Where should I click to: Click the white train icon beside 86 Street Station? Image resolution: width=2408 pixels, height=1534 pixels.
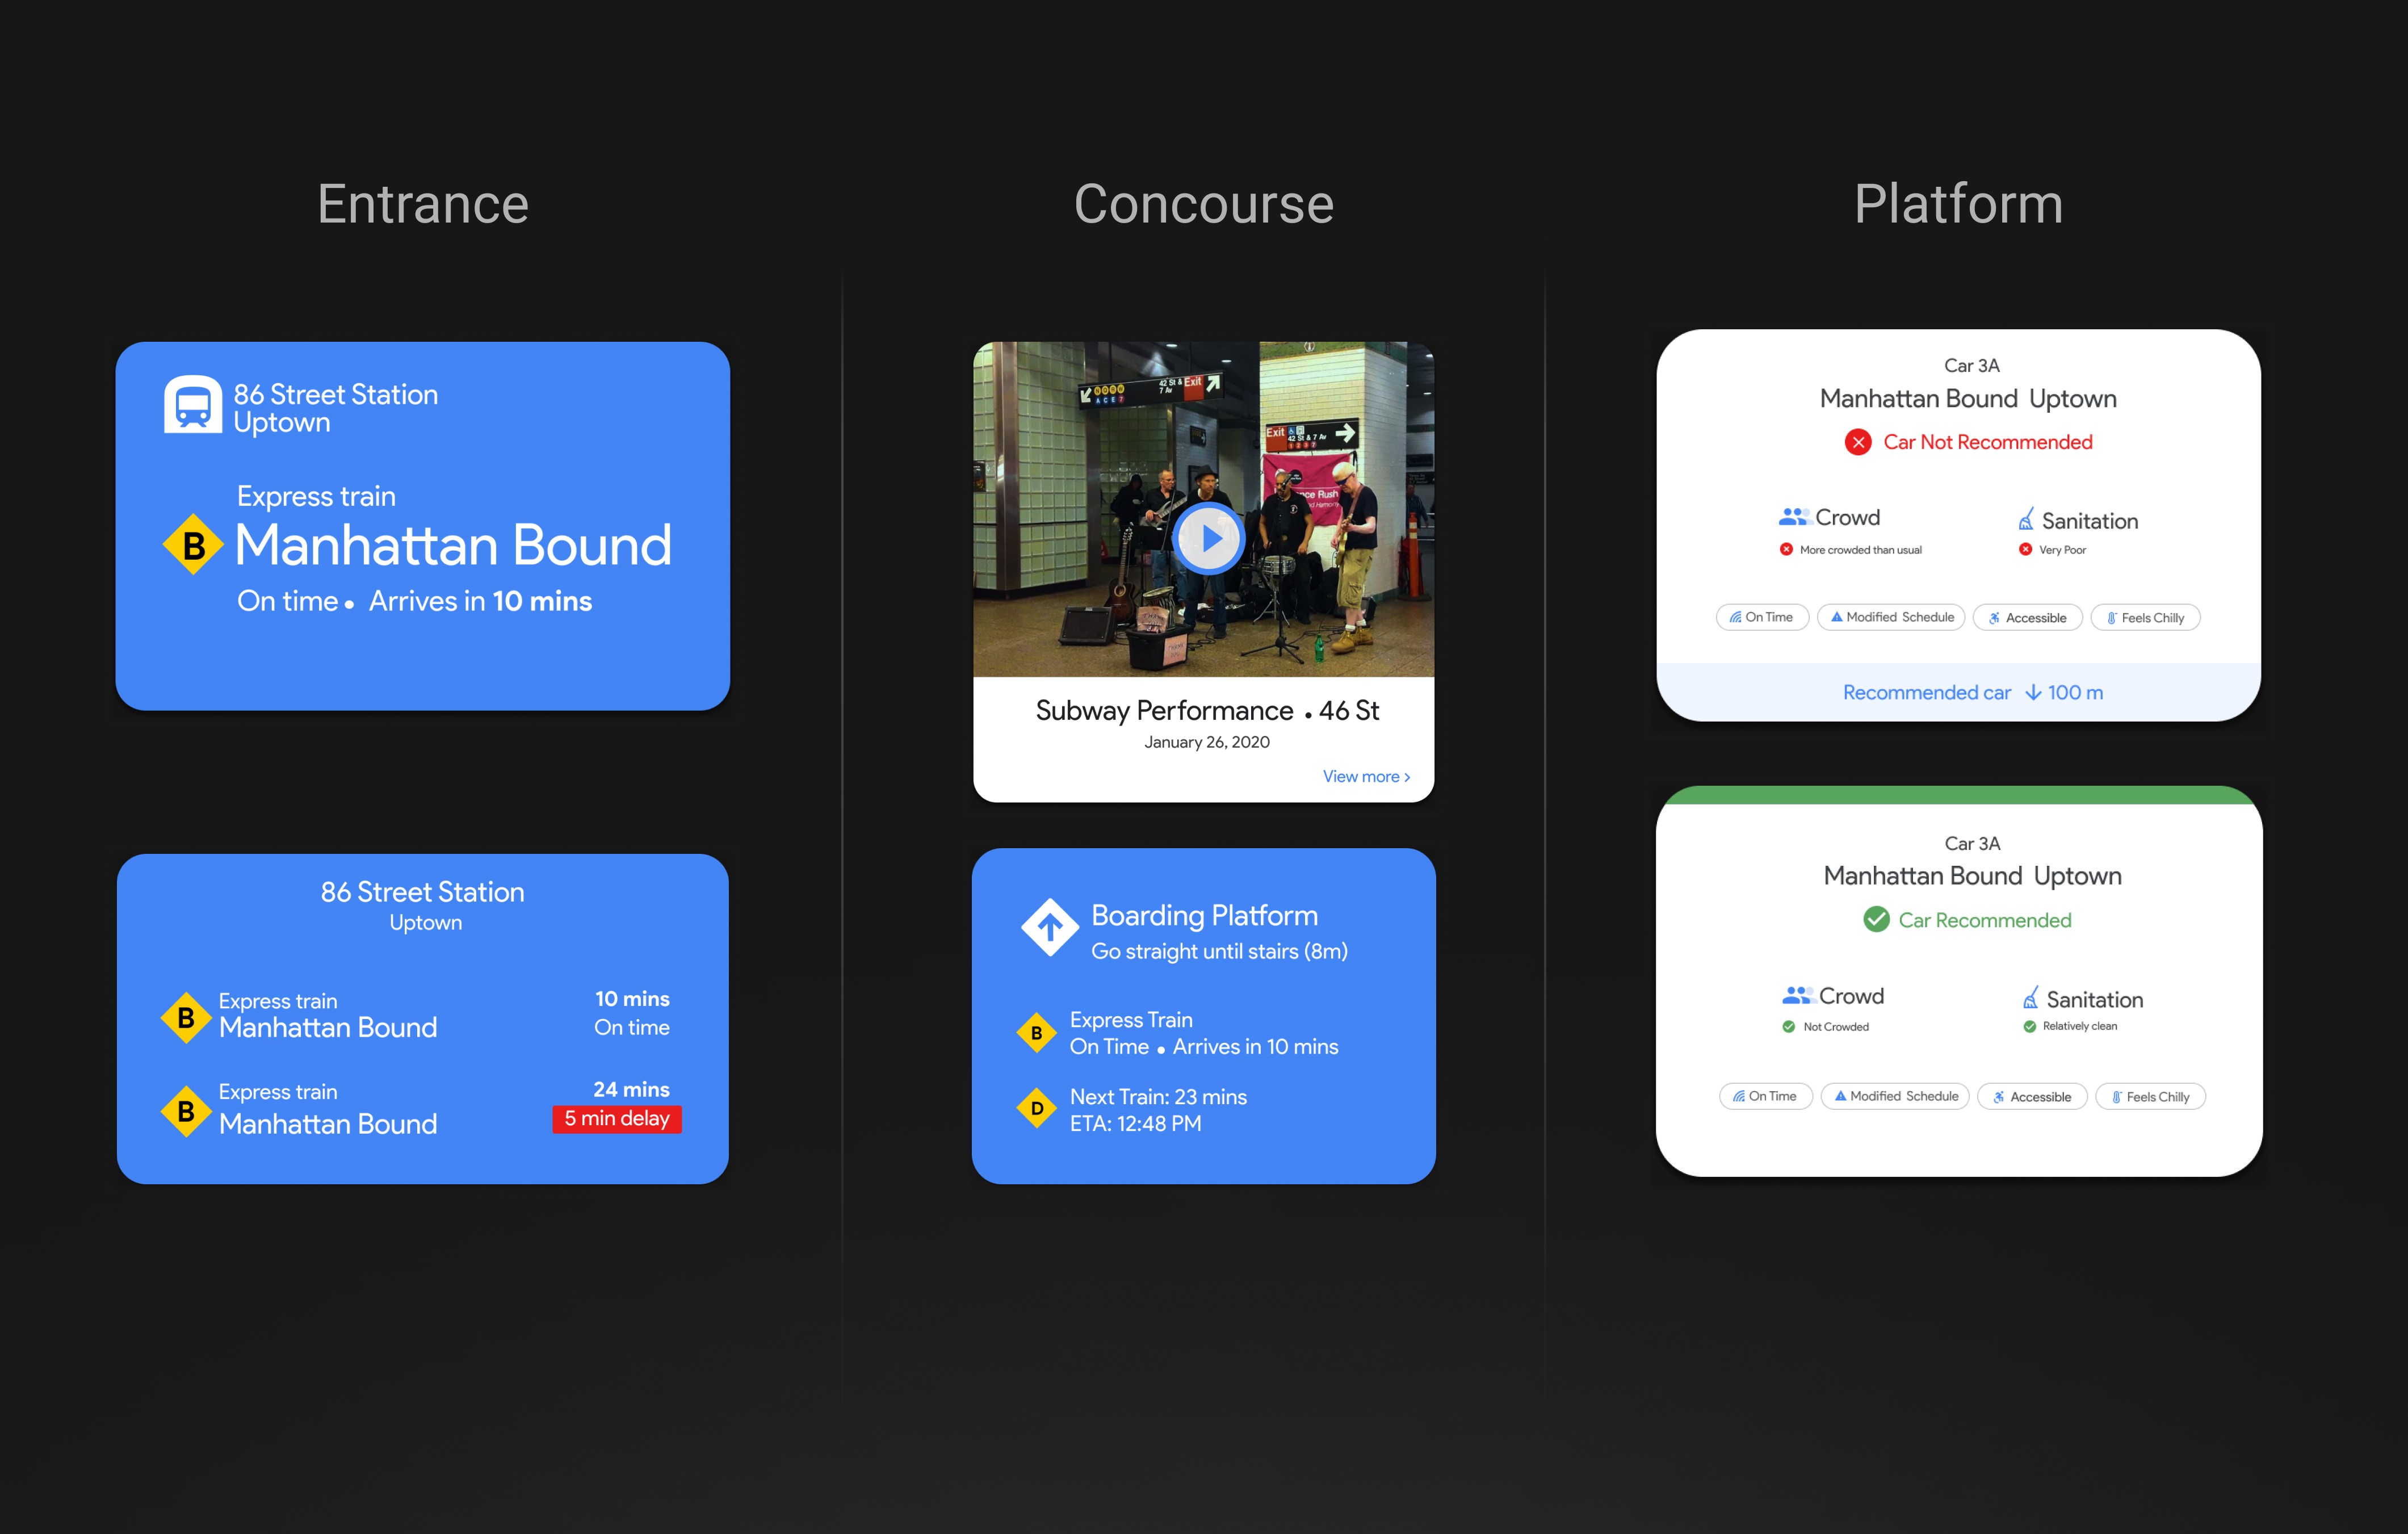pos(192,405)
